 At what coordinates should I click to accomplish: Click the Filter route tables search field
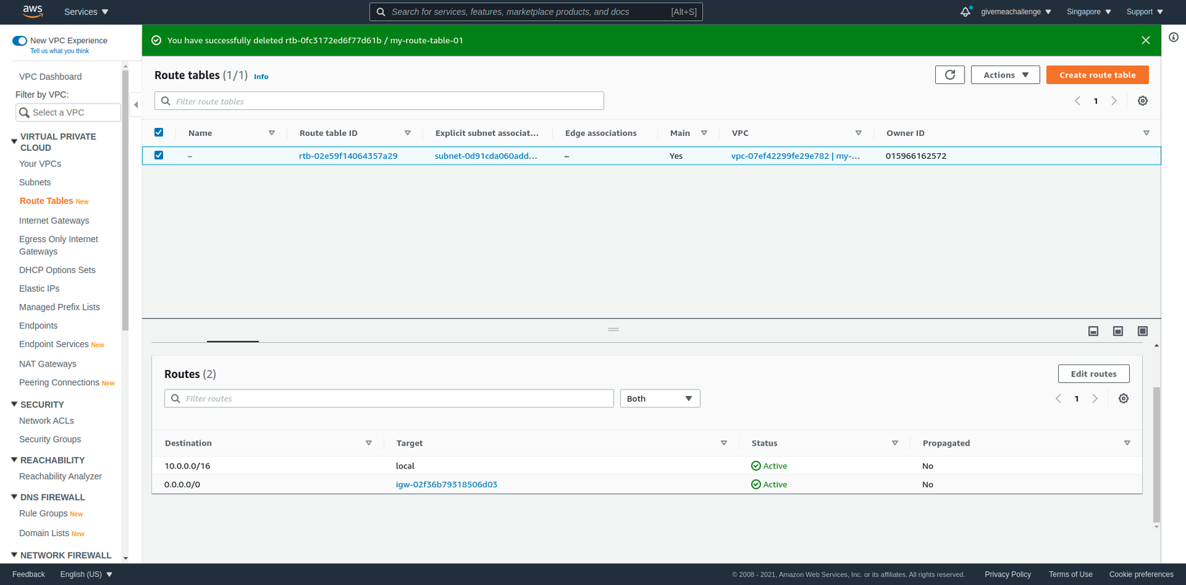(x=380, y=101)
